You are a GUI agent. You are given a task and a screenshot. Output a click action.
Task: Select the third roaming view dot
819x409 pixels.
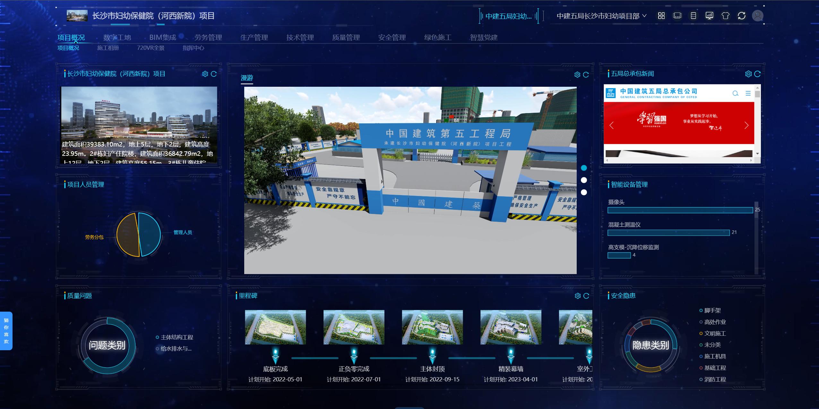click(x=584, y=192)
